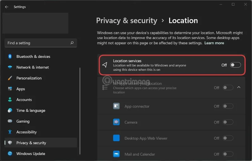
Task: Click the Bluetooth & devices icon
Action: pyautogui.click(x=10, y=57)
